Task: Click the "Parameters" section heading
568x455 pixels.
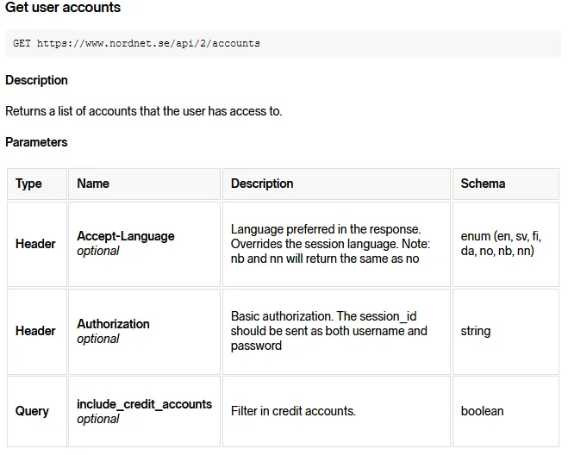Action: (36, 142)
